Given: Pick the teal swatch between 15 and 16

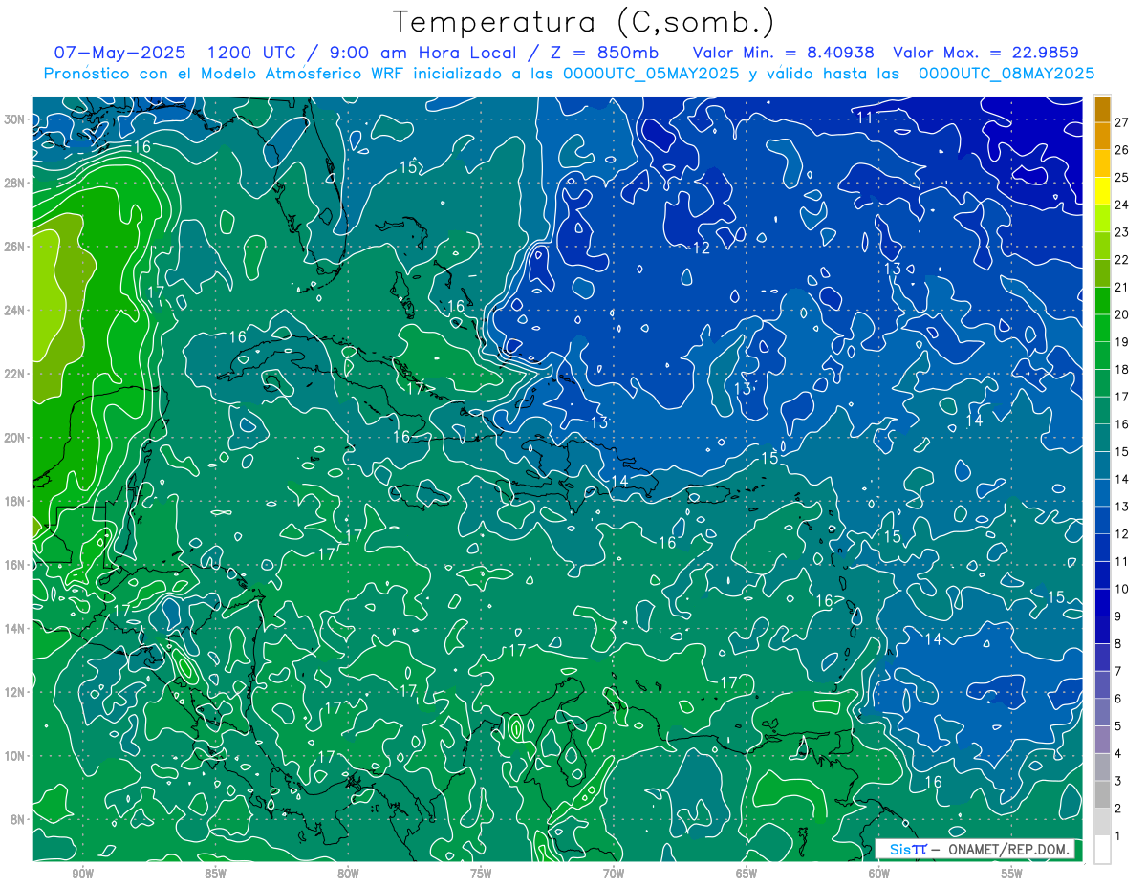Looking at the screenshot, I should point(1102,439).
